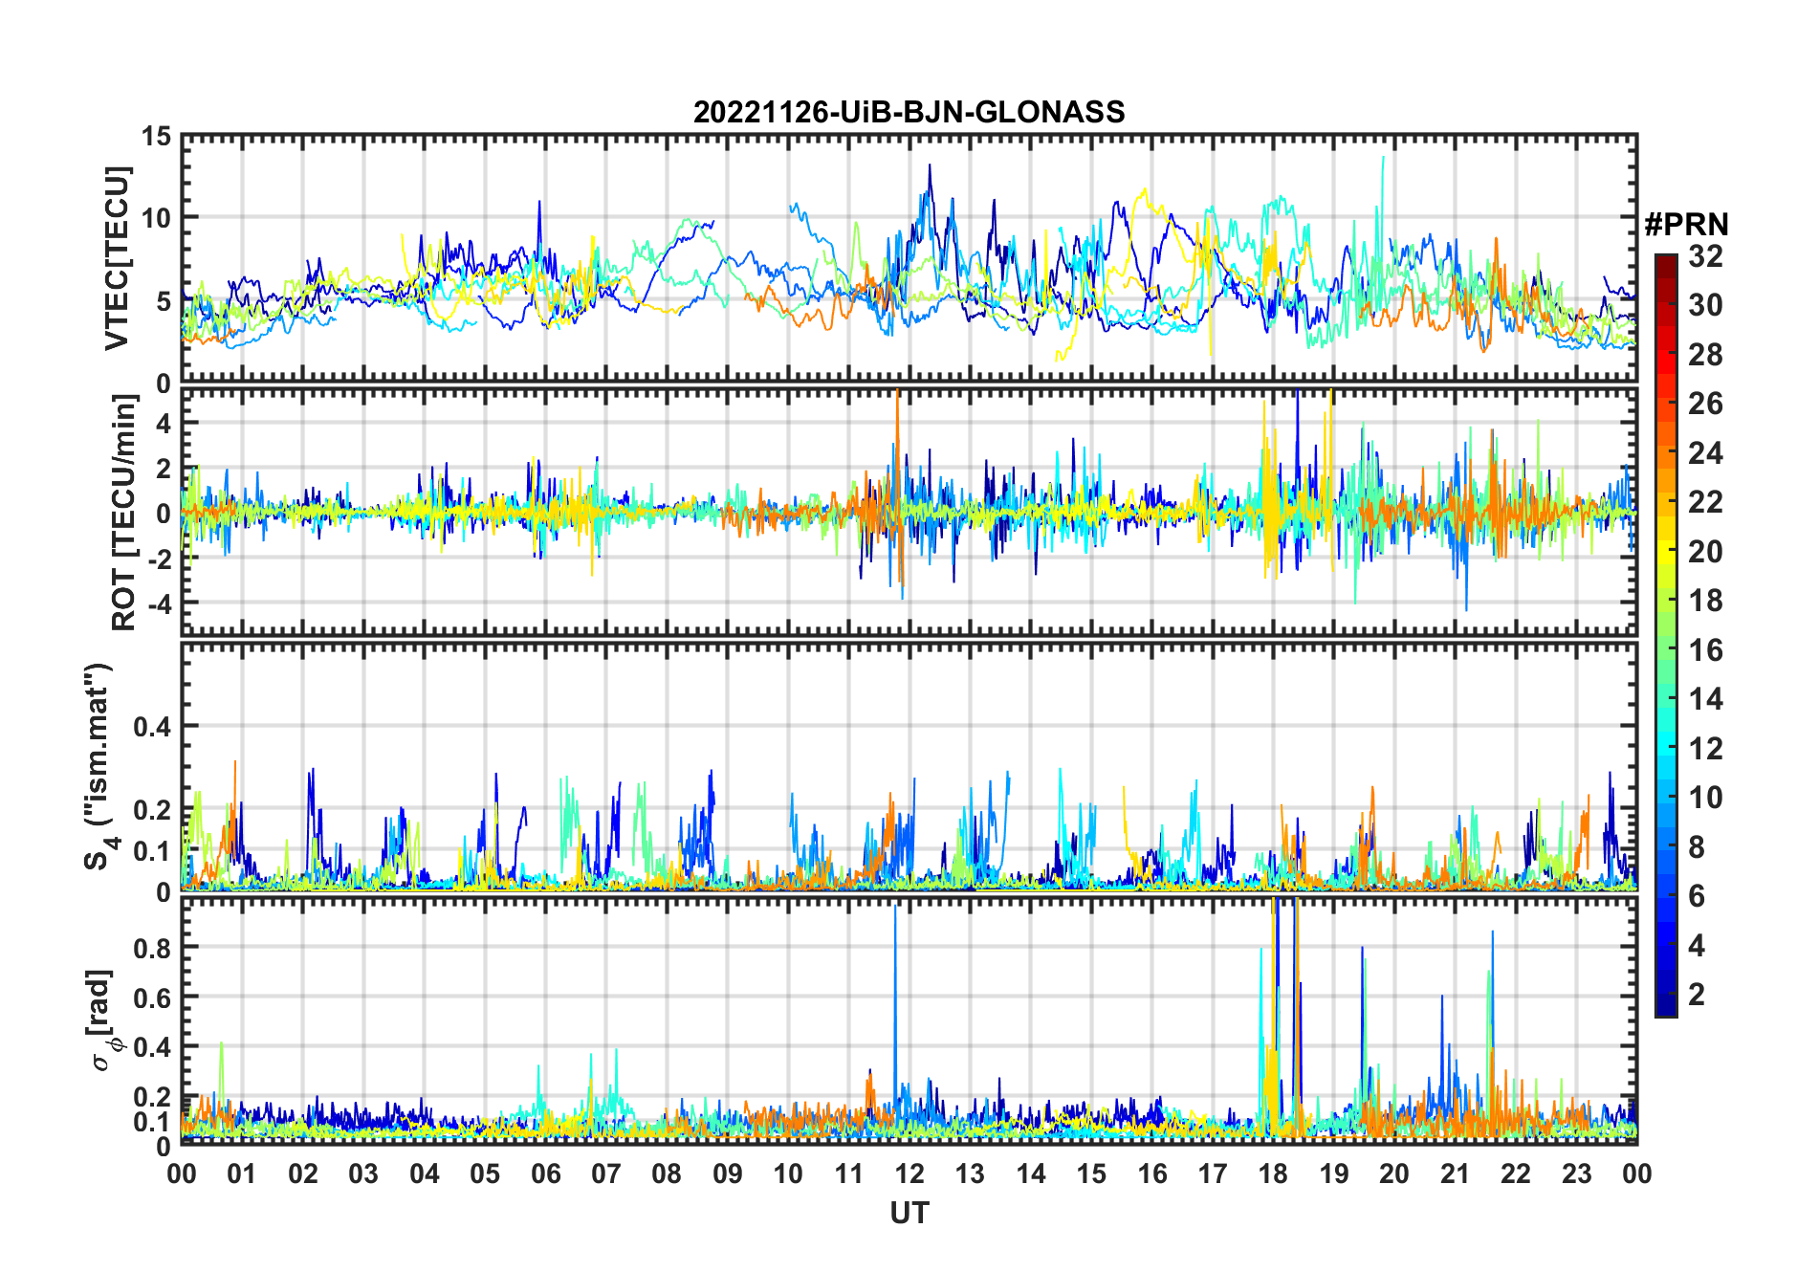
Task: Click the sigma-phi [rad] y-axis label
Action: 101,1020
